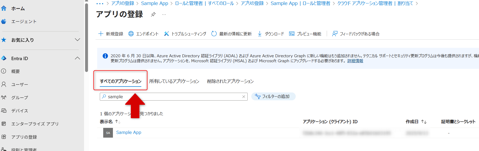Click デバイス text in sidebar
The image size is (479, 151).
point(20,111)
